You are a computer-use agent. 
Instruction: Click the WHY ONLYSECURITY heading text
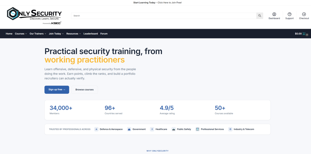[158, 151]
